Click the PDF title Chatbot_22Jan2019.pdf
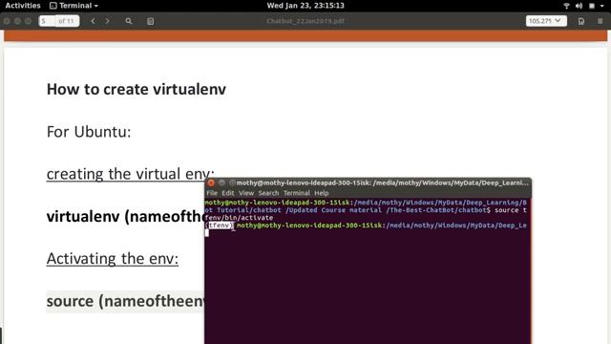This screenshot has width=611, height=344. (x=305, y=21)
